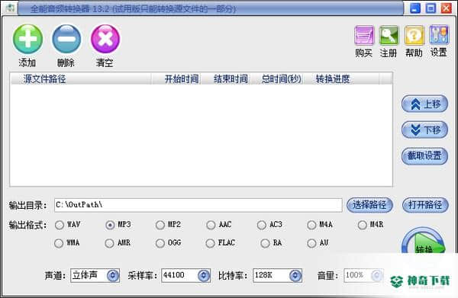The image size is (458, 298).
Task: Click the green Add (添加) button
Action: (x=27, y=39)
